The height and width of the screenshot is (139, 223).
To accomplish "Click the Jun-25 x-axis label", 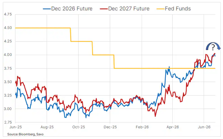I will pyautogui.click(x=16, y=127).
